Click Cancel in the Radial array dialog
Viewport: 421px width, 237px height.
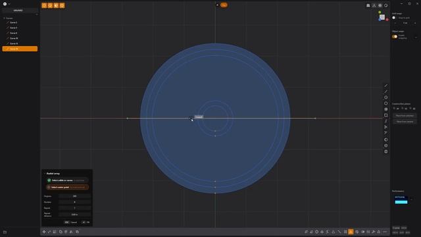click(x=71, y=223)
